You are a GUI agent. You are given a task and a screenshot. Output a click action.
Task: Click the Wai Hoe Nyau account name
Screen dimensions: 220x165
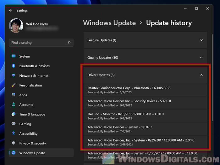point(37,24)
